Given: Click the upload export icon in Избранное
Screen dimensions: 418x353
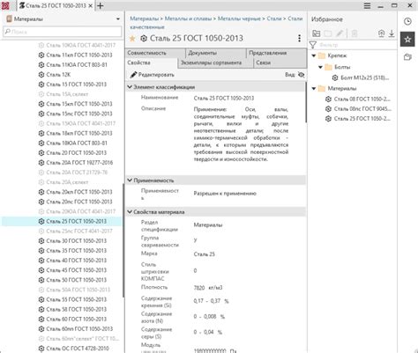Looking at the screenshot, I should click(x=381, y=33).
